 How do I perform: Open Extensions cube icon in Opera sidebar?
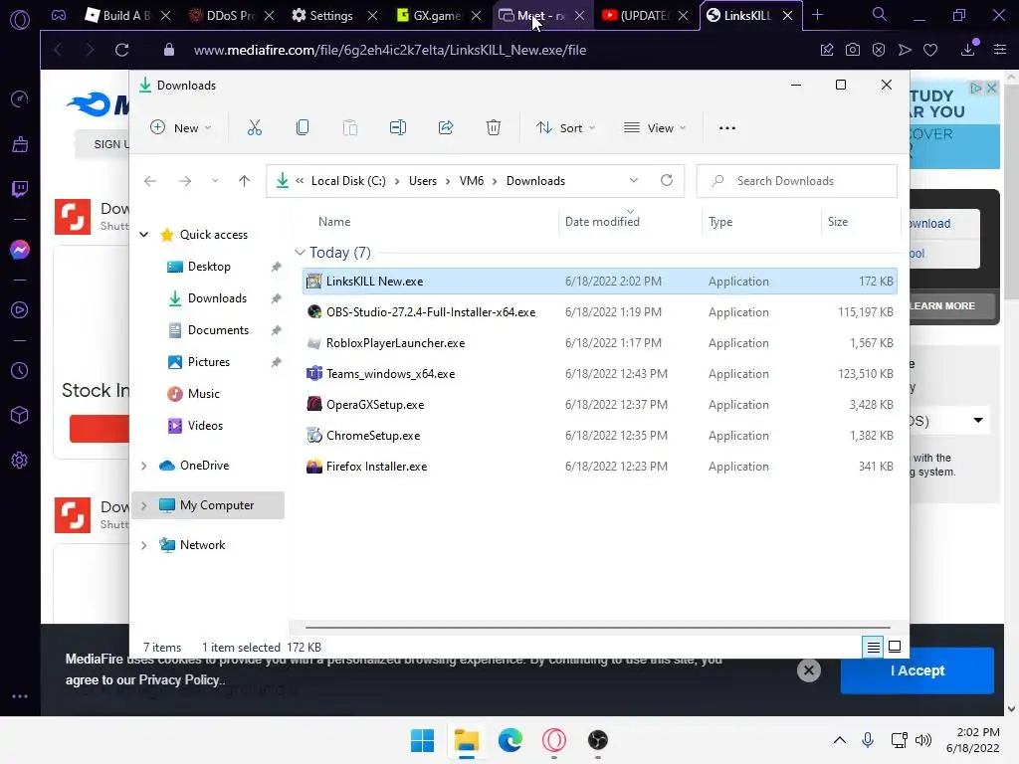(x=20, y=415)
